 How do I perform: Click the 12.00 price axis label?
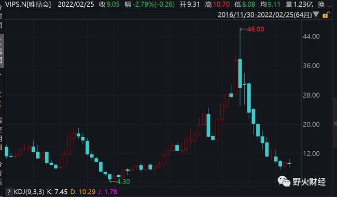[x=311, y=154]
